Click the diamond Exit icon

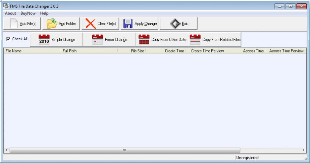pyautogui.click(x=175, y=24)
